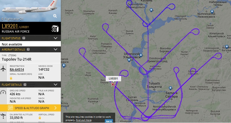Collapse the Flight Details section chevron
Viewport: 231px width, 123px height.
point(56,85)
